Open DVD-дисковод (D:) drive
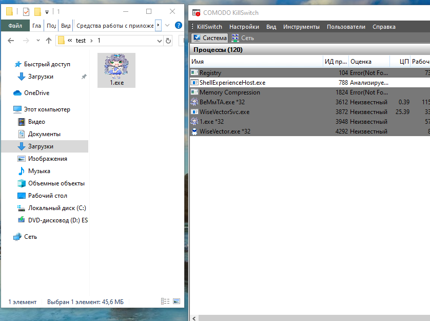This screenshot has height=321, width=430. 58,220
